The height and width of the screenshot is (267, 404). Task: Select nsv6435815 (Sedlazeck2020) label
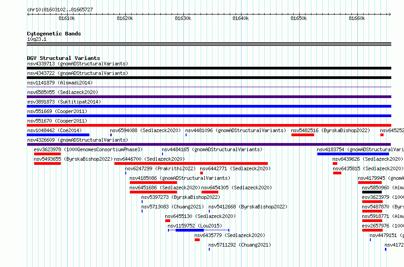368,168
